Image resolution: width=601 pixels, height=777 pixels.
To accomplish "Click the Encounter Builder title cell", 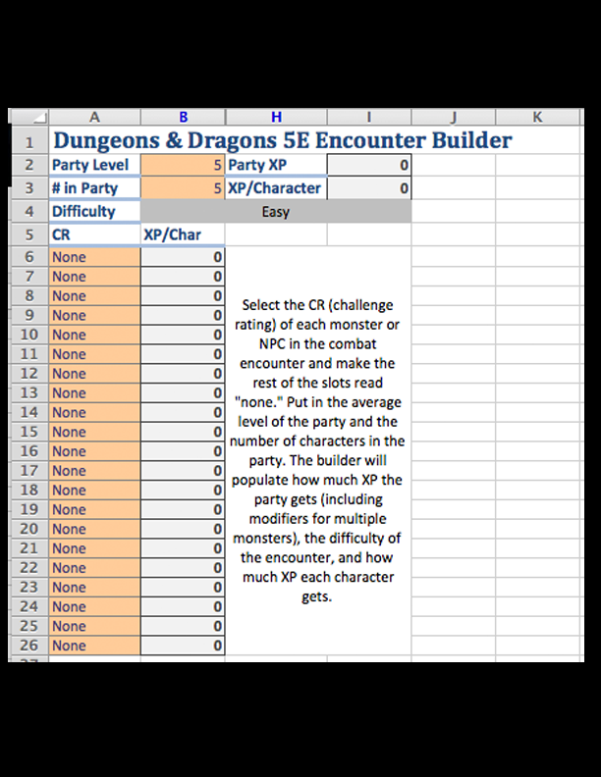I will point(283,140).
